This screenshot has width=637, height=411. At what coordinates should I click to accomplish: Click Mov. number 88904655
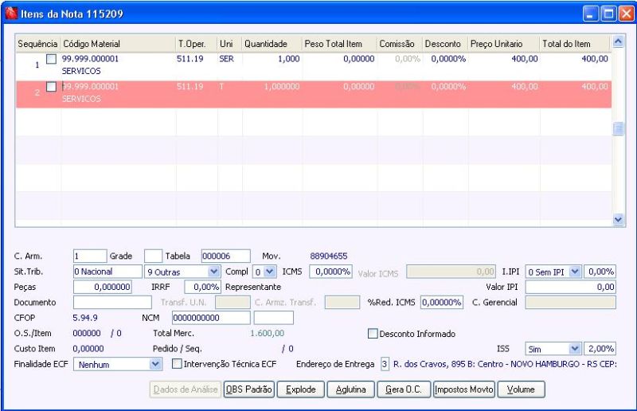329,256
